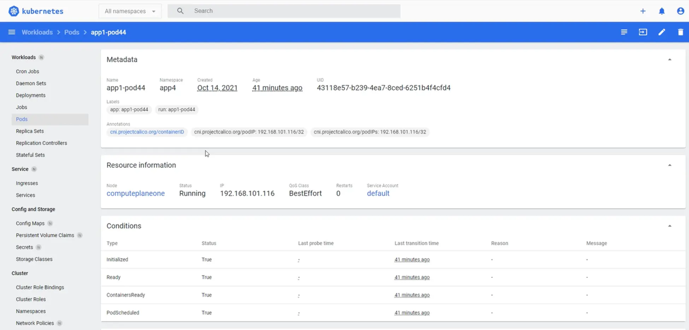689x330 pixels.
Task: Open the Deployments sidebar section
Action: (30, 95)
